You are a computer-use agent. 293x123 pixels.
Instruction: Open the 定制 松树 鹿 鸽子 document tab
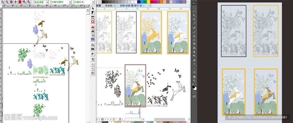(132, 5)
